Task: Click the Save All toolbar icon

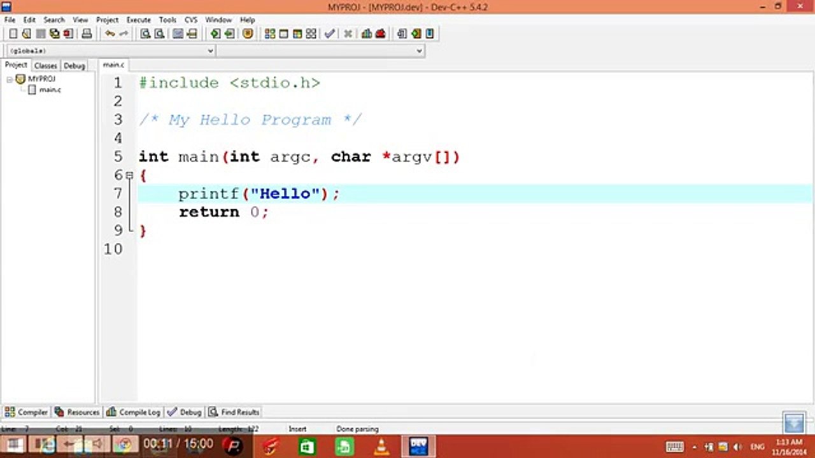Action: coord(54,34)
